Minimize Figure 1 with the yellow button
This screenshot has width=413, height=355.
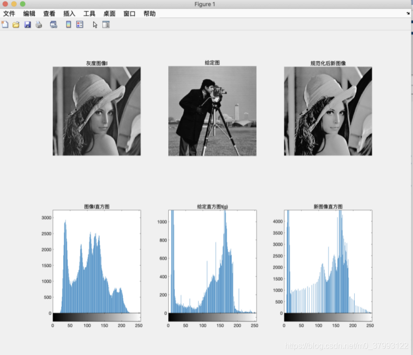(x=14, y=4)
